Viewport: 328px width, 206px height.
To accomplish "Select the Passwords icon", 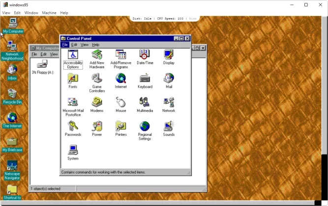I will (73, 126).
